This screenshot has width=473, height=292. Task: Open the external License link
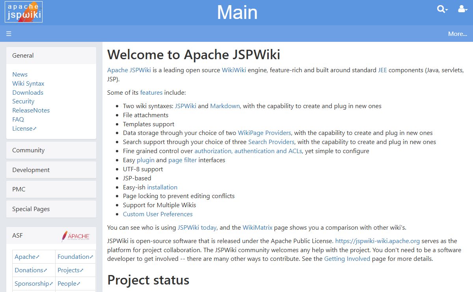click(24, 129)
